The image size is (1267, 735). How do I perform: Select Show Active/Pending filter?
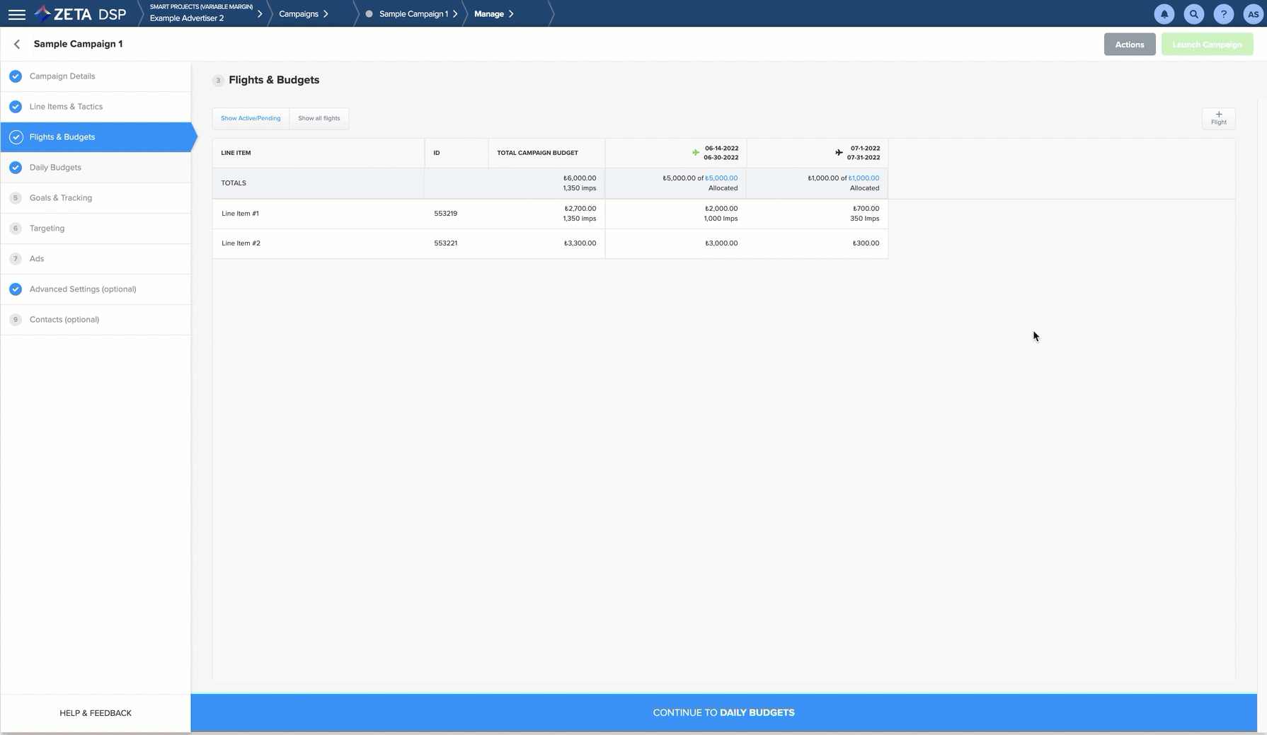click(x=251, y=118)
